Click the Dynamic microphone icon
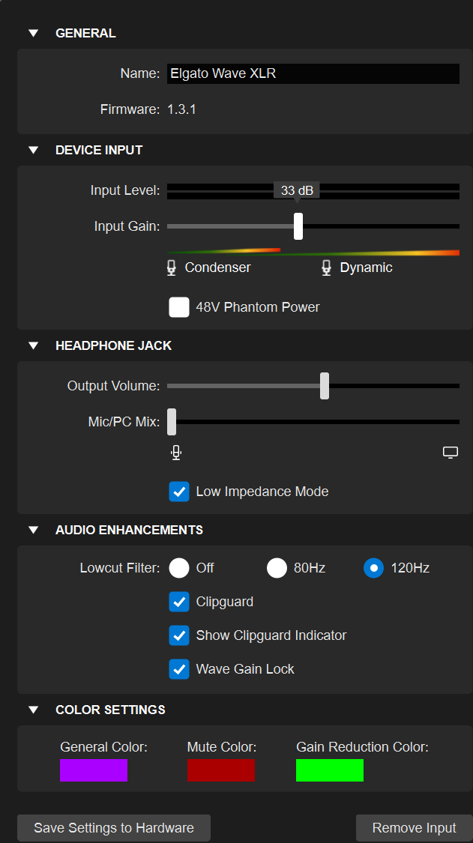Viewport: 473px width, 843px height. (327, 268)
